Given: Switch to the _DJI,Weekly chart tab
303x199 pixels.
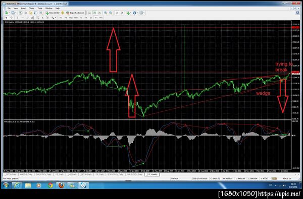Looking at the screenshot, I should point(153,174).
